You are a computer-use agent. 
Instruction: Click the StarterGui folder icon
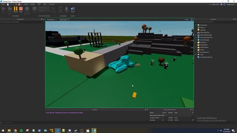point(198,42)
